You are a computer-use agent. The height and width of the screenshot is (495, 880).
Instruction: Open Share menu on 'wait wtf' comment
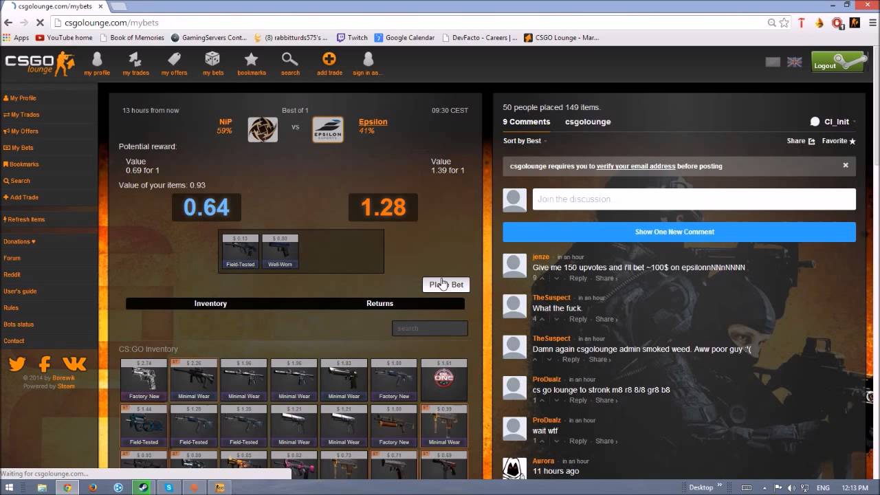(x=606, y=441)
